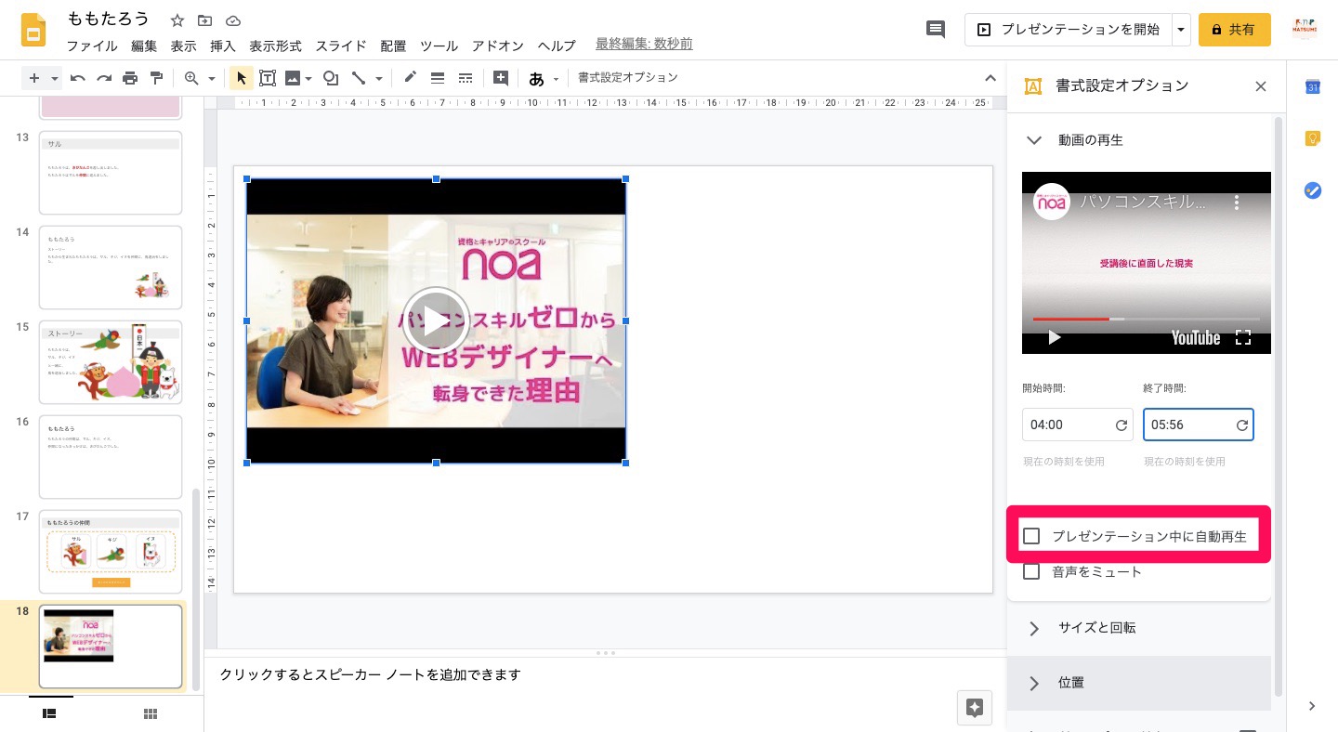Open the 編集 menu
Viewport: 1338px width, 732px height.
click(x=144, y=46)
